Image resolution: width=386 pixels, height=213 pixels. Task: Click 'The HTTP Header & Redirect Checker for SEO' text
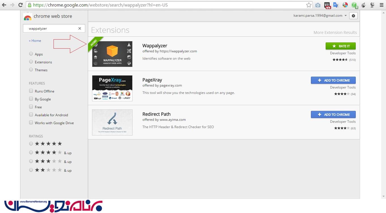coord(178,127)
